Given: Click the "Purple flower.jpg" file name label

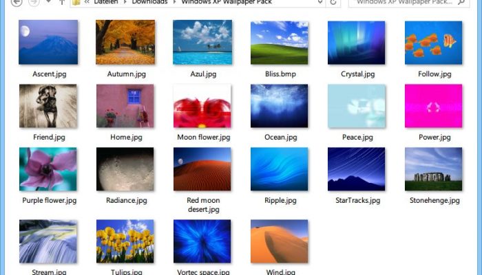Looking at the screenshot, I should [49, 201].
